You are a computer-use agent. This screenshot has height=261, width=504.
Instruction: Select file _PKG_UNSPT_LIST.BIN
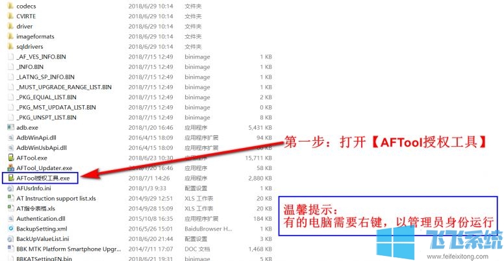coord(46,118)
